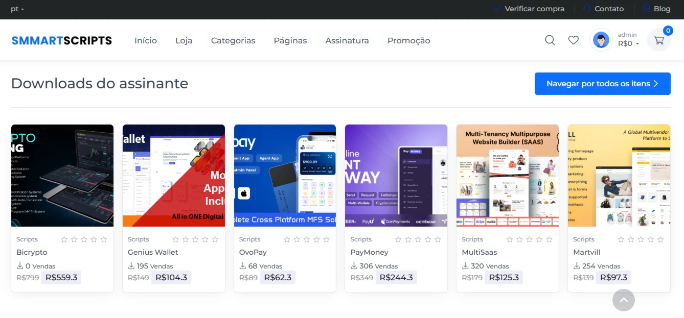
Task: Click the admin avatar picture
Action: click(x=601, y=40)
